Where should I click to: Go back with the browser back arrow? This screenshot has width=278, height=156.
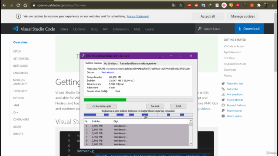tap(4, 5)
